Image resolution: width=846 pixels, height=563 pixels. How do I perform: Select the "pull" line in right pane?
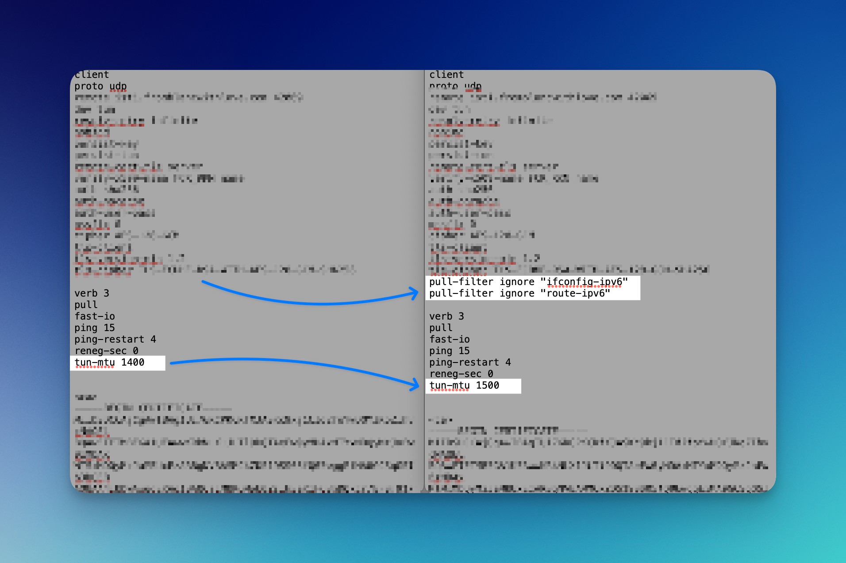pos(441,328)
